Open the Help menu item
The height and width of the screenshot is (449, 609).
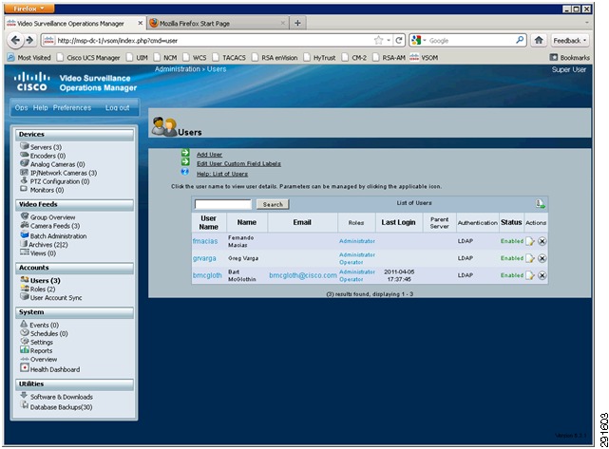point(41,107)
